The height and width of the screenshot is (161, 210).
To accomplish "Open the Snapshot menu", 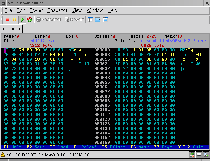I will pos(57,10).
